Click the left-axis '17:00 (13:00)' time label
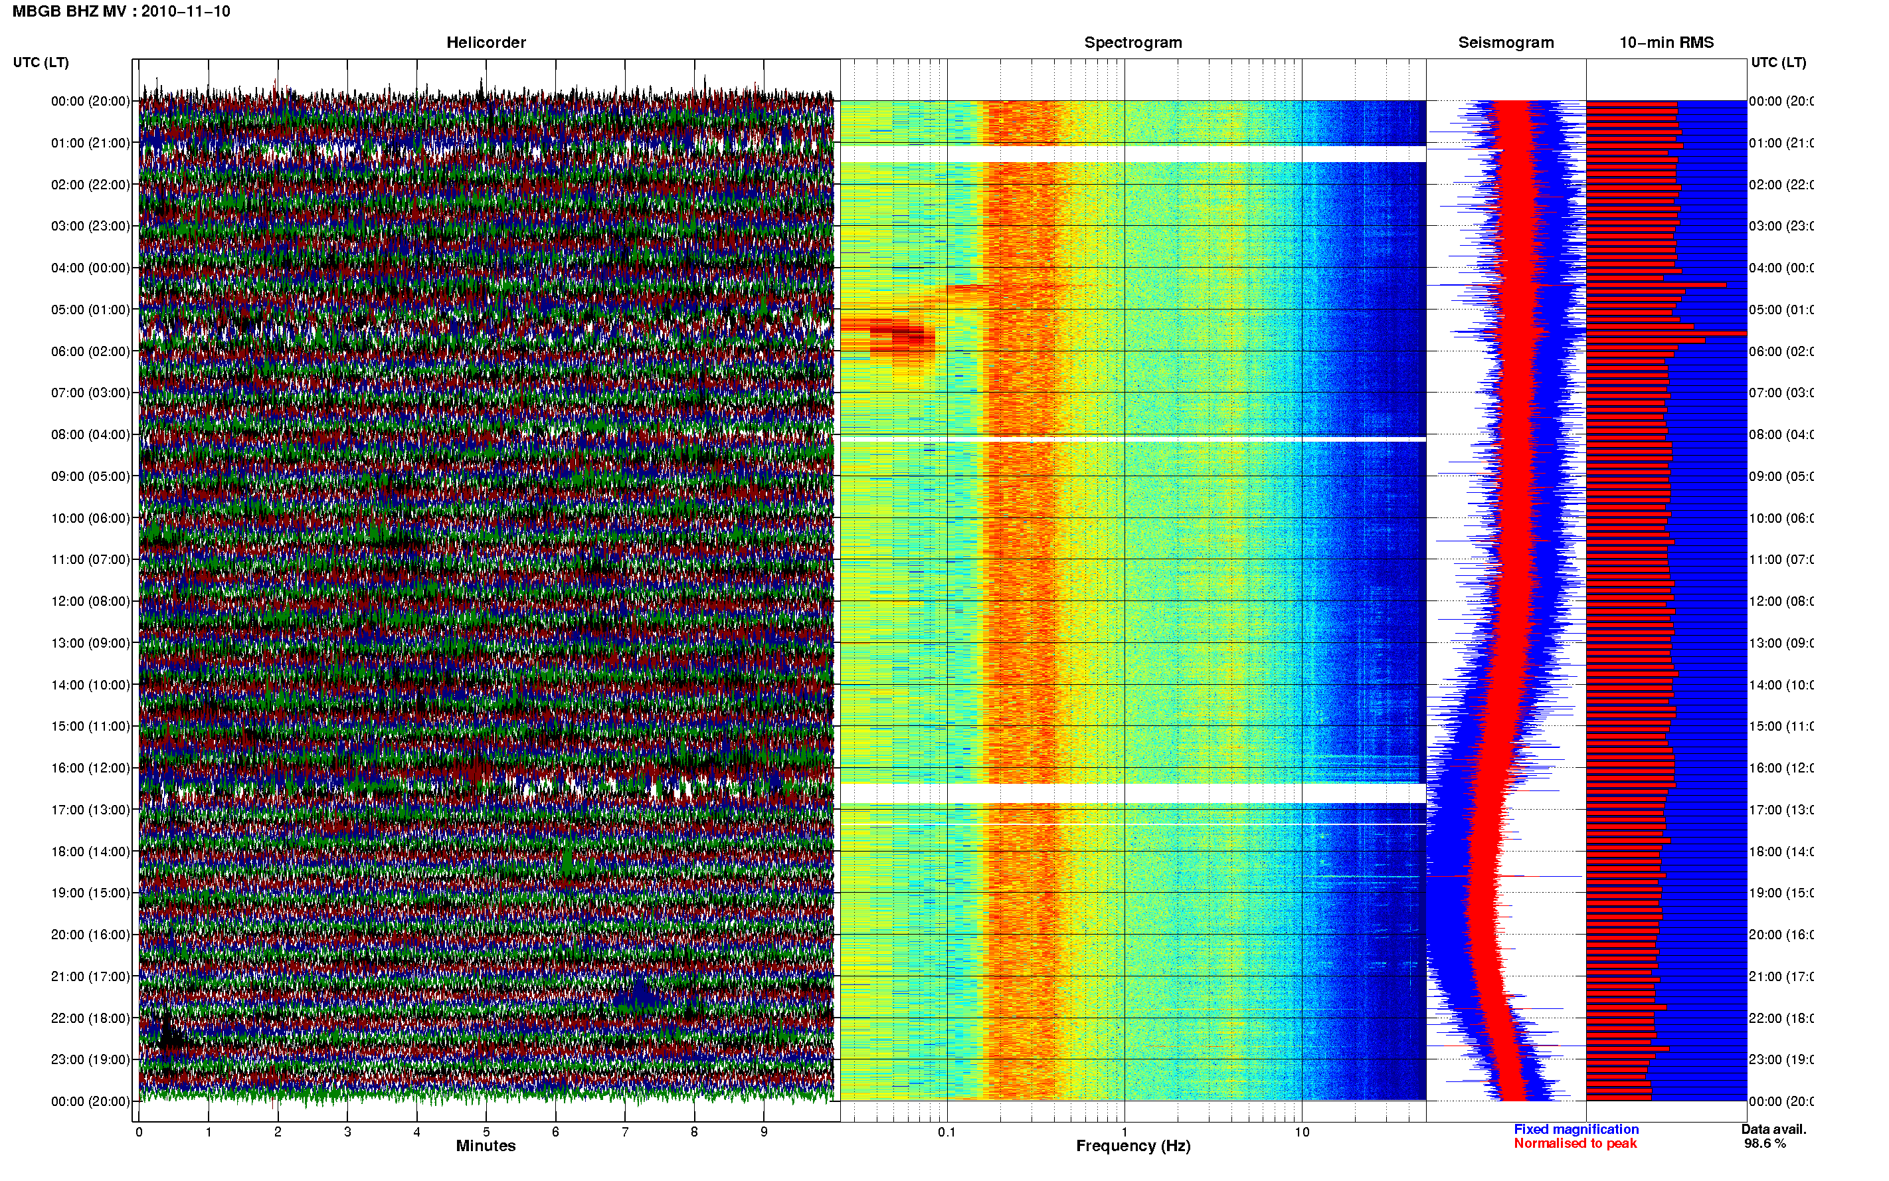The width and height of the screenshot is (1889, 1181). (90, 809)
